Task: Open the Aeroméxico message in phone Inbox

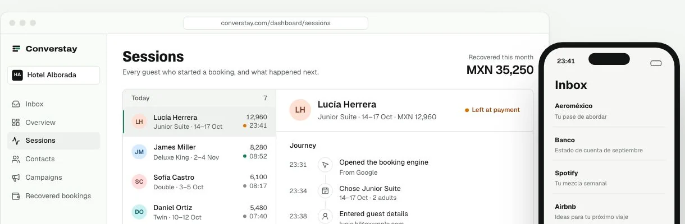Action: coord(610,111)
